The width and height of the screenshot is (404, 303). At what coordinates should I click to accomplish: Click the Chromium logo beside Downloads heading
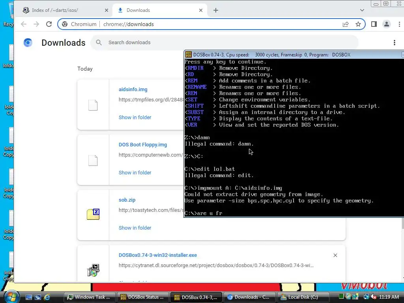click(28, 43)
